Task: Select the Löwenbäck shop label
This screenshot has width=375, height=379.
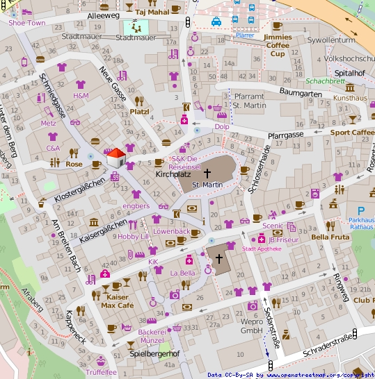Action: pyautogui.click(x=172, y=231)
